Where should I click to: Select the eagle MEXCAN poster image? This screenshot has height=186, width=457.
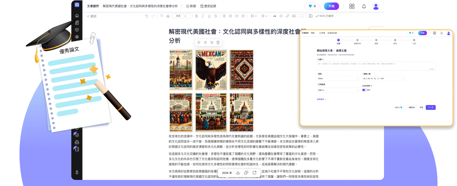tap(211, 70)
